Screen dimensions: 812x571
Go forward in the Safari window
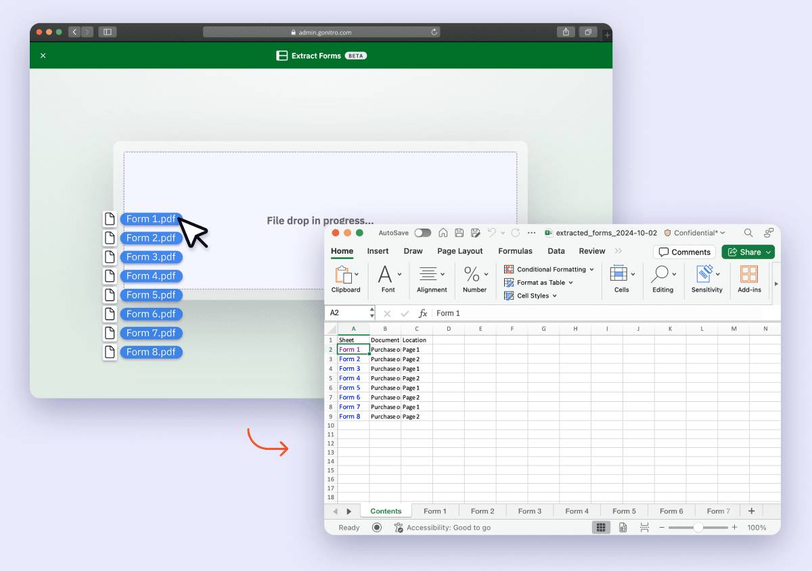(x=87, y=32)
